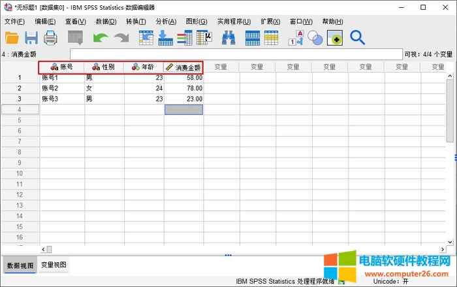
Task: Click the vertical scrollbar down arrow
Action: pos(450,243)
